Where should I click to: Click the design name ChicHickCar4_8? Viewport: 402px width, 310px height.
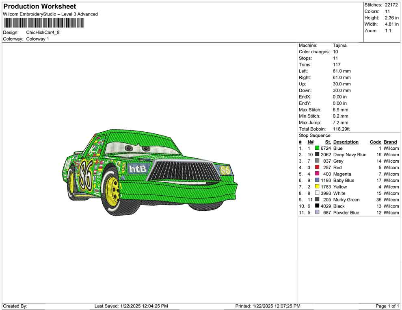point(43,33)
